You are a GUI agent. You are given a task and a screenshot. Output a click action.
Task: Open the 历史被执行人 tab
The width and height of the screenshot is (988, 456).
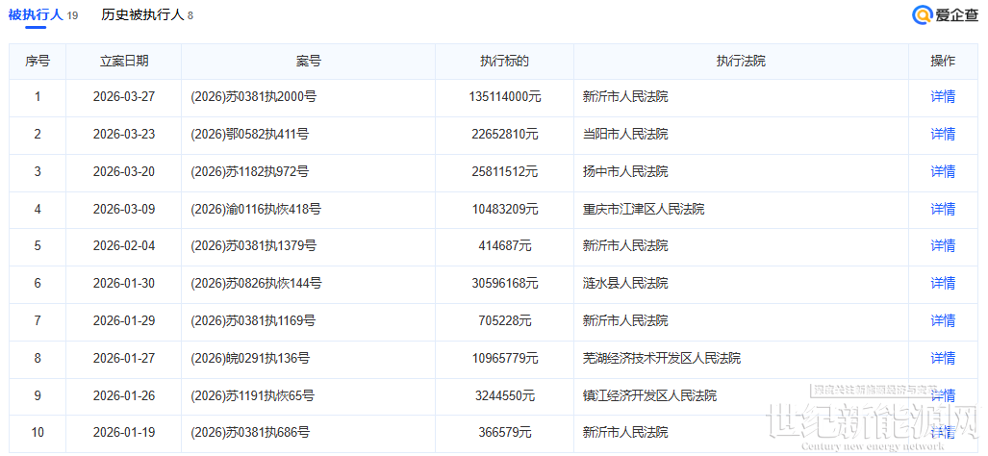click(142, 15)
